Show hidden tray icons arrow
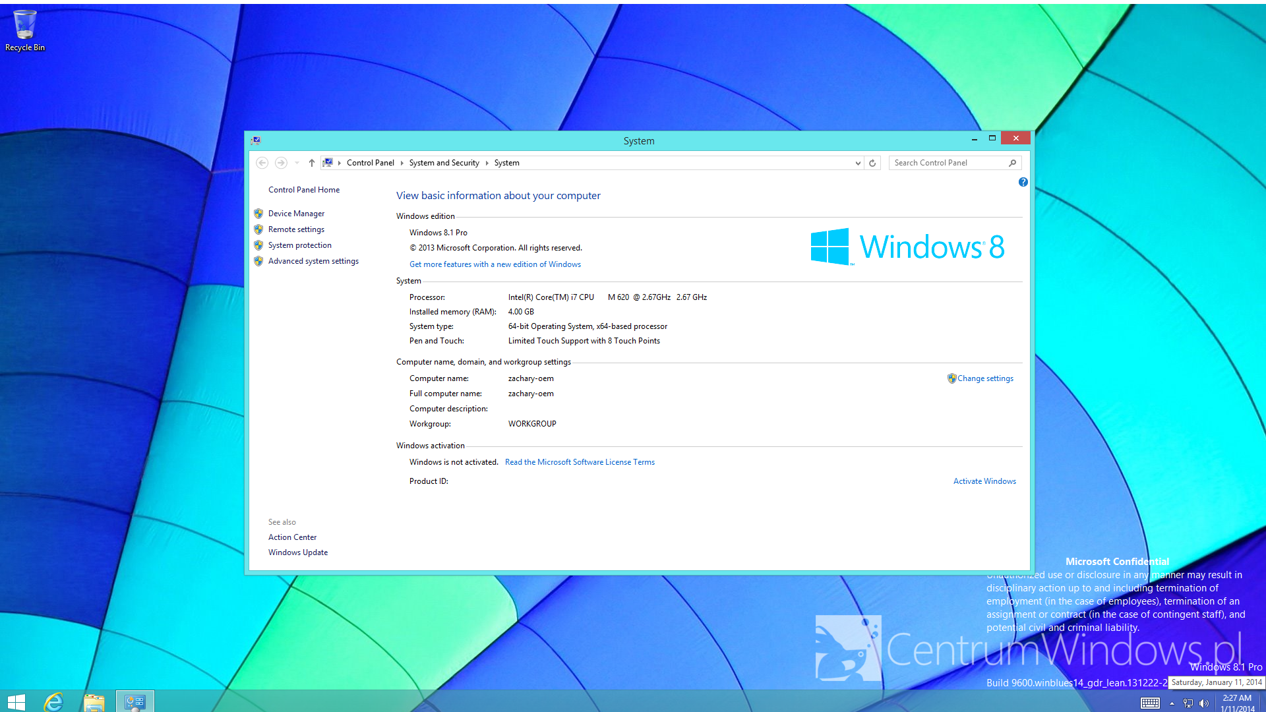Screen dimensions: 1266x712 point(1172,703)
